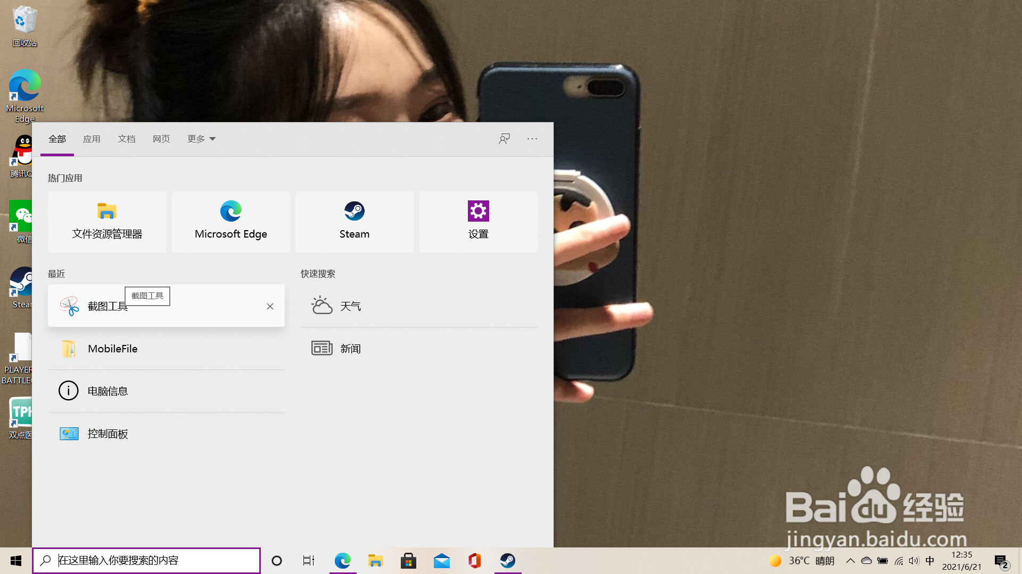Switch to the 应用 tab
The width and height of the screenshot is (1022, 574).
tap(92, 139)
